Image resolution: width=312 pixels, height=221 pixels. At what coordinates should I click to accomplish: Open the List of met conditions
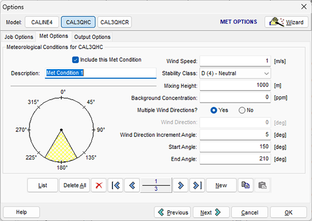(43, 185)
